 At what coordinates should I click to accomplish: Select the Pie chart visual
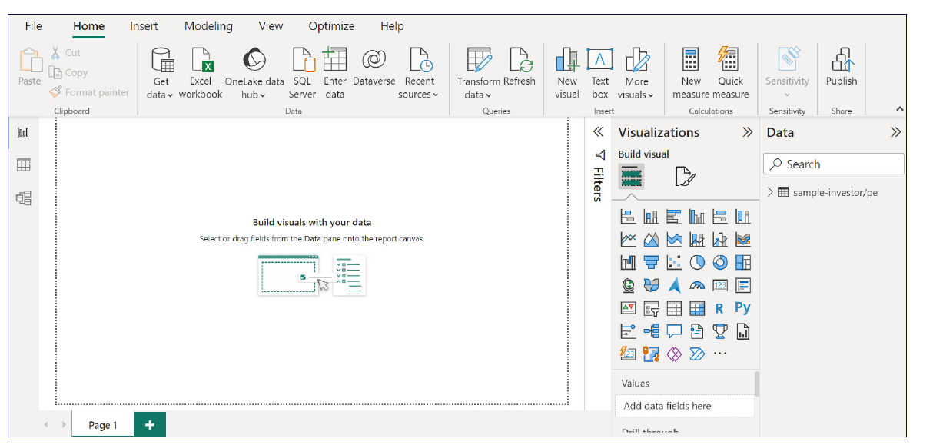pyautogui.click(x=697, y=262)
